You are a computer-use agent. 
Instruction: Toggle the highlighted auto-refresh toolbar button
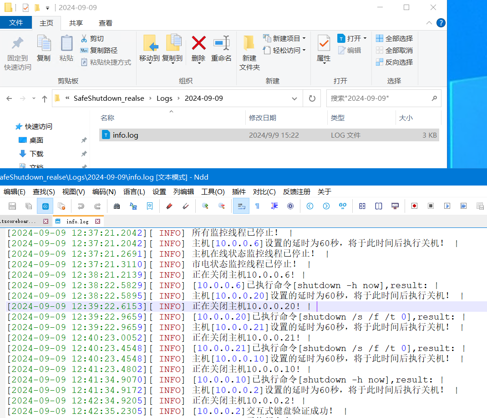coord(46,206)
